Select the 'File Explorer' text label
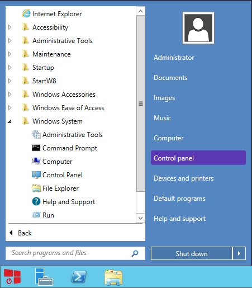 (60, 188)
